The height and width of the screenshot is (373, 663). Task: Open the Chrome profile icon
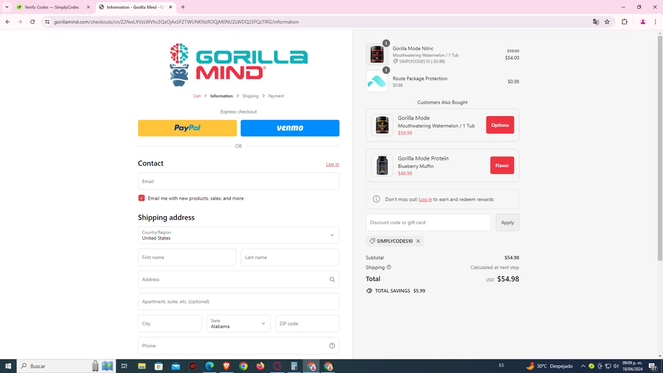643,22
